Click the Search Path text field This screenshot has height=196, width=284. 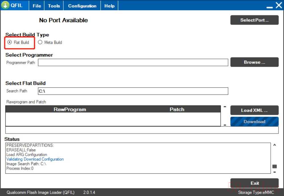pos(133,91)
